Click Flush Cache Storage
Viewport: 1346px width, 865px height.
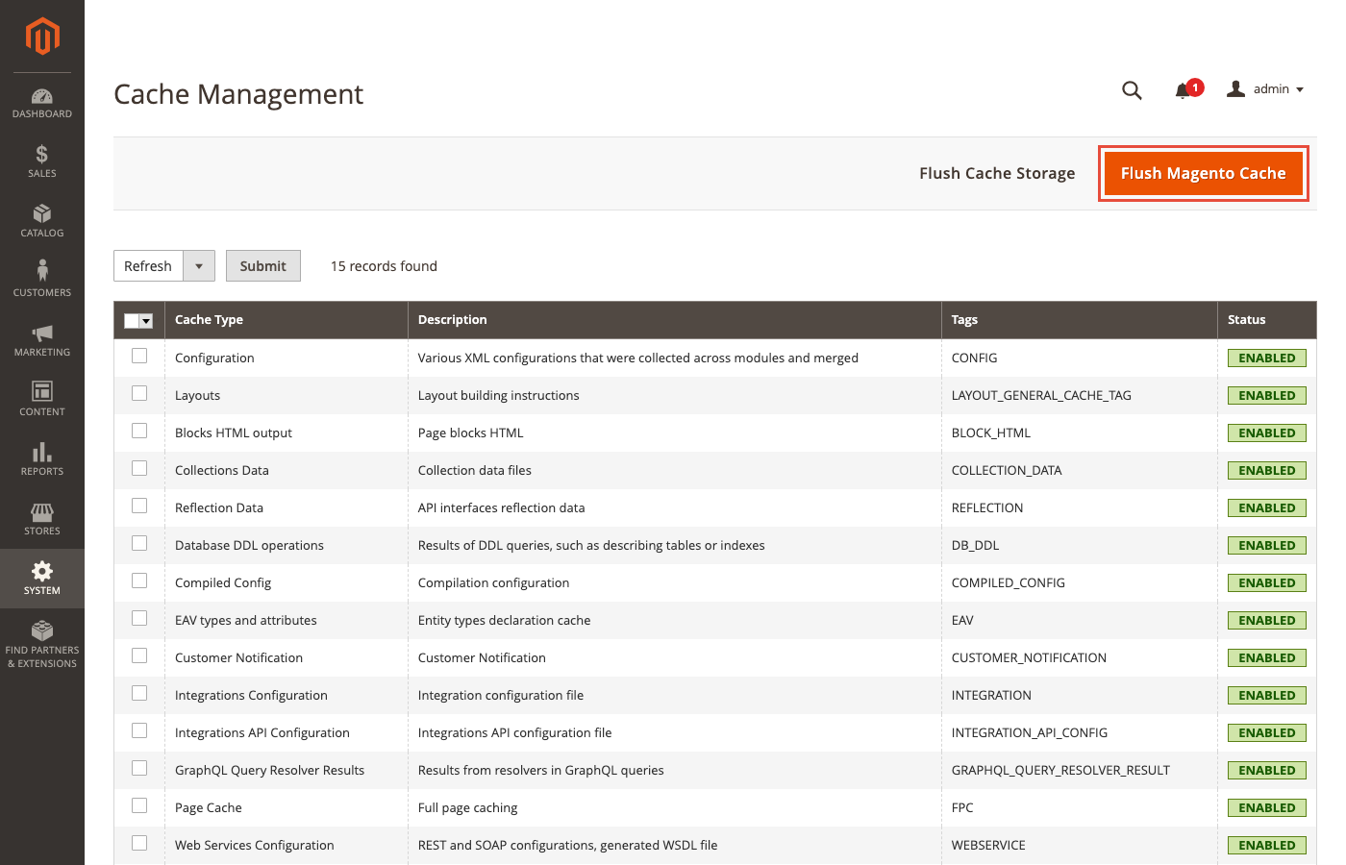(x=997, y=173)
